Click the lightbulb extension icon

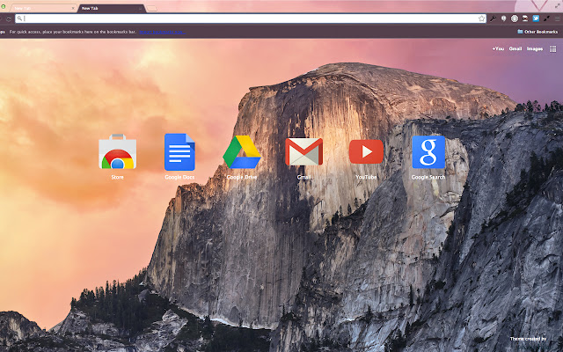504,18
